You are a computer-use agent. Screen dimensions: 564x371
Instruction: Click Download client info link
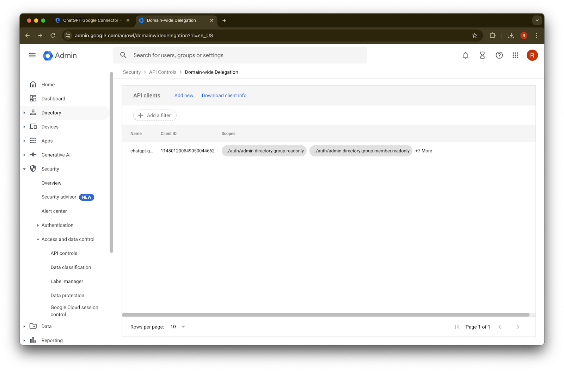(x=224, y=95)
